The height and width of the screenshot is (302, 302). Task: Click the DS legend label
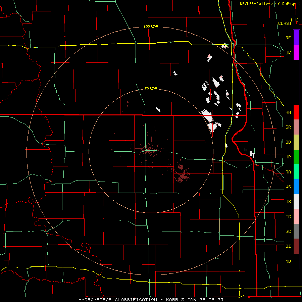click(288, 202)
